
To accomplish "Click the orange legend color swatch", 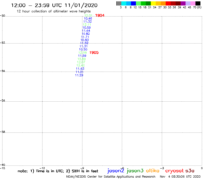I will 163,3.
